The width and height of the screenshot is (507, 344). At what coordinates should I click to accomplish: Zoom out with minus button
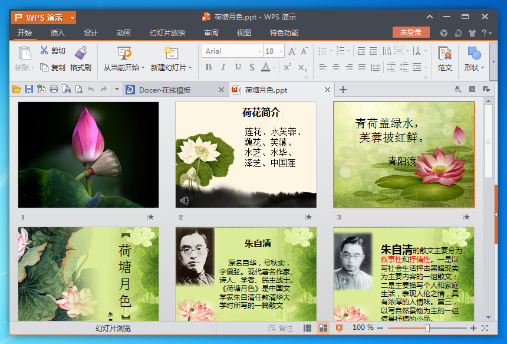[x=380, y=328]
